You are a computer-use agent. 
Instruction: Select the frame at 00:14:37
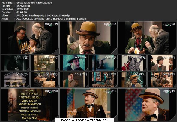15,63
